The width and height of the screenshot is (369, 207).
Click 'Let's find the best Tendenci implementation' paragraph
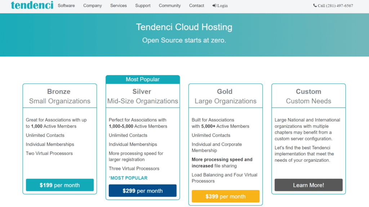[x=304, y=154]
